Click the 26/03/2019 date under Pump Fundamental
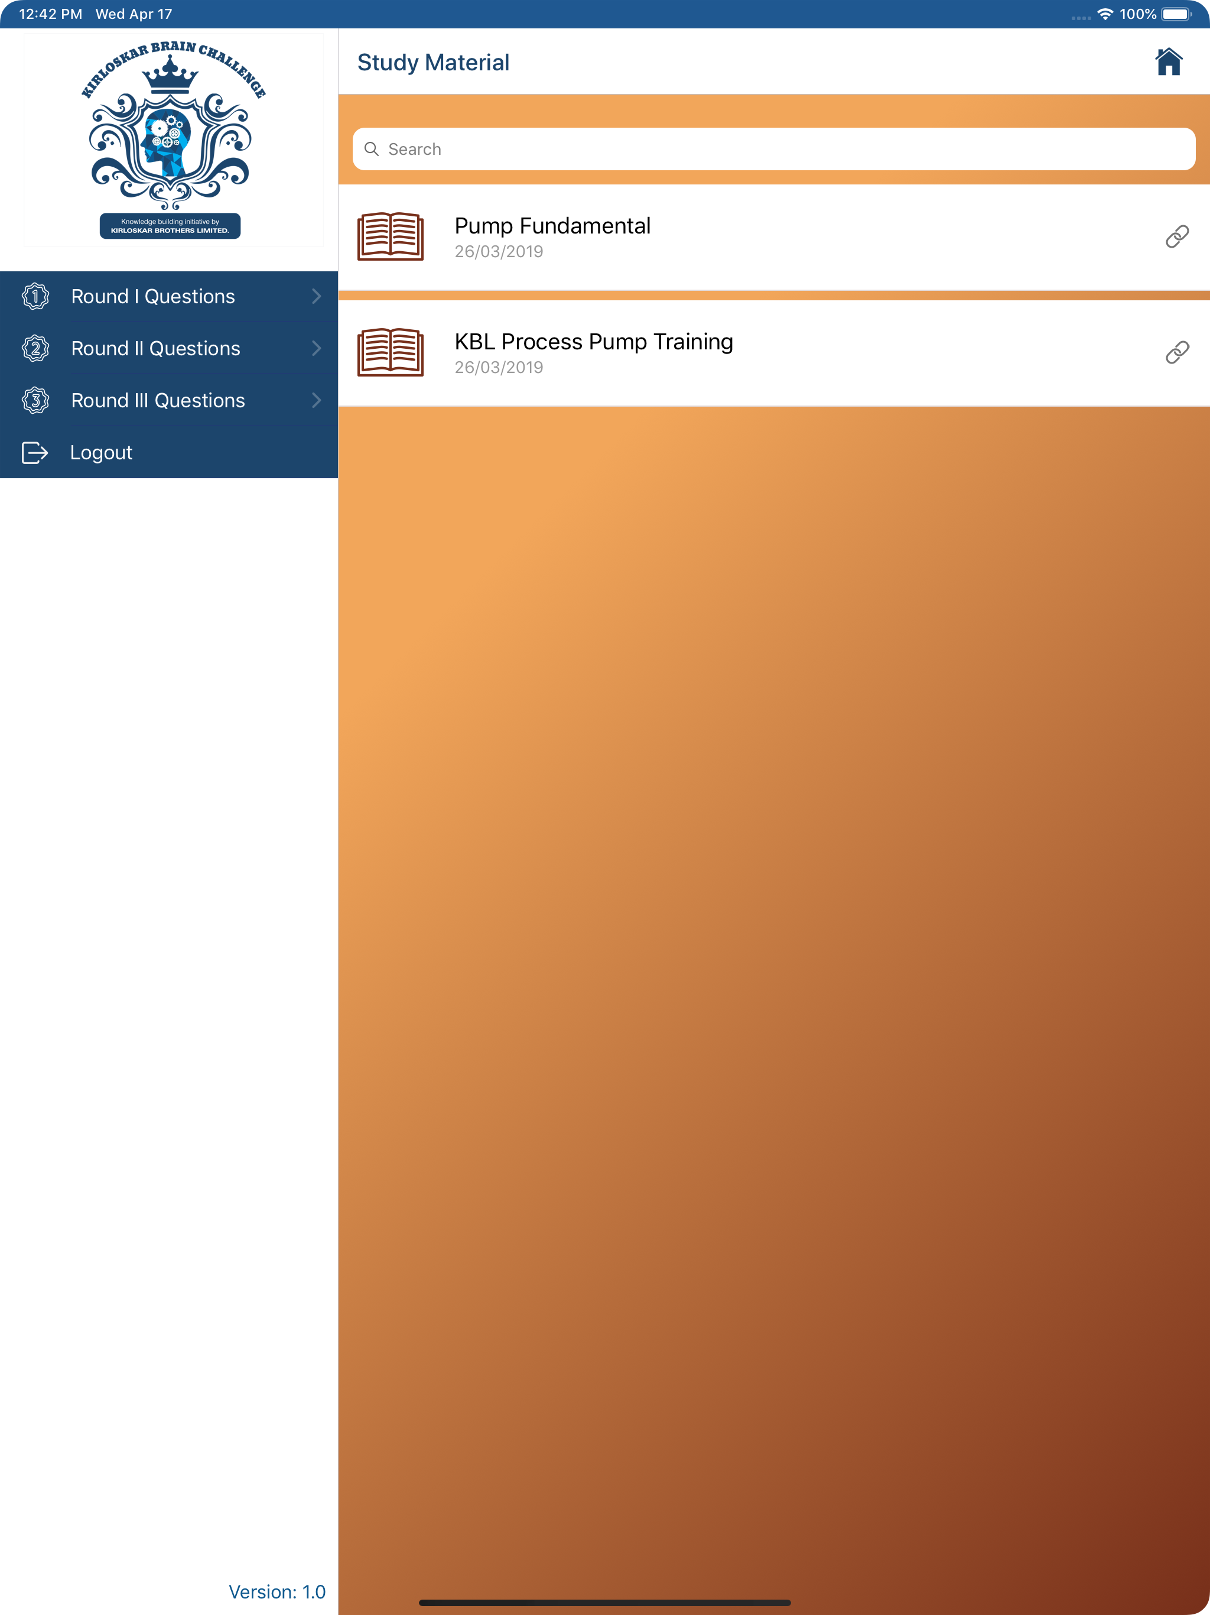 [499, 252]
